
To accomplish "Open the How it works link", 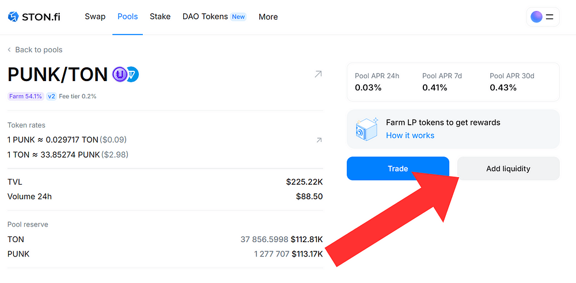I will point(410,135).
